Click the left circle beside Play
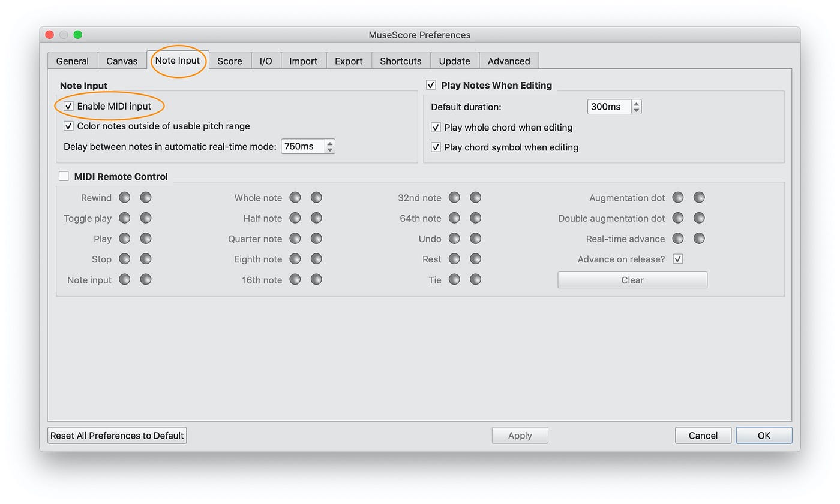This screenshot has height=504, width=840. (124, 238)
